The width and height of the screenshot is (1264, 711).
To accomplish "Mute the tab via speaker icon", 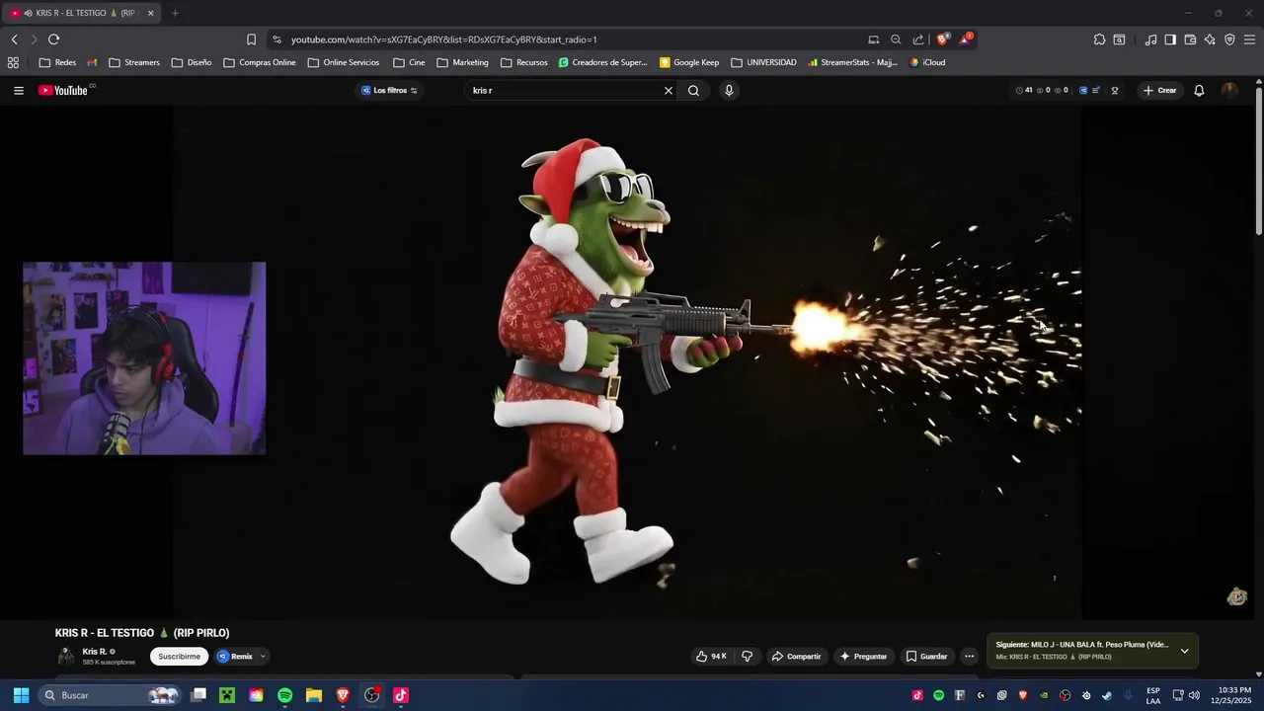I will [x=28, y=13].
